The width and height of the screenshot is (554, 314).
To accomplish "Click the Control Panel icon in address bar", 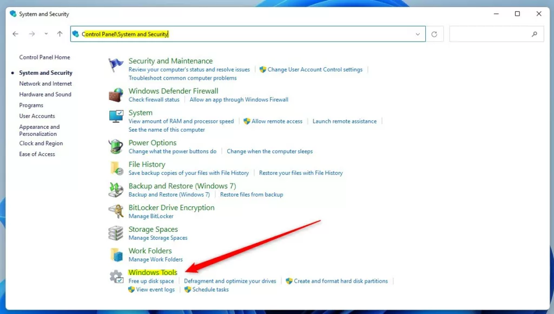I will coord(76,34).
